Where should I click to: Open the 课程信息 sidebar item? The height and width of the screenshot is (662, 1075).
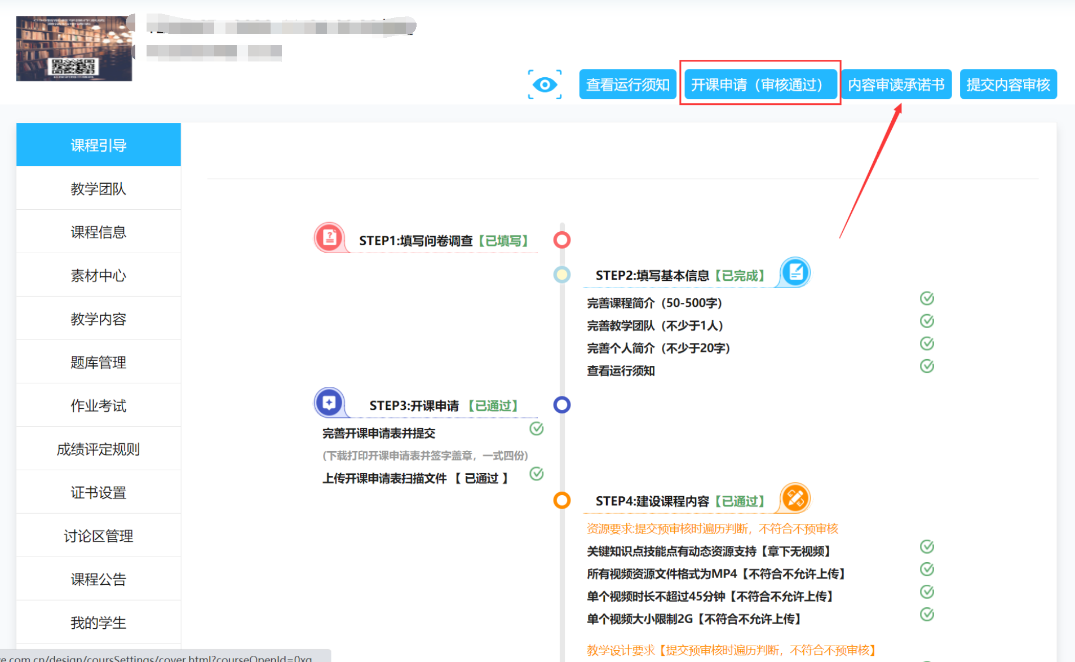99,232
